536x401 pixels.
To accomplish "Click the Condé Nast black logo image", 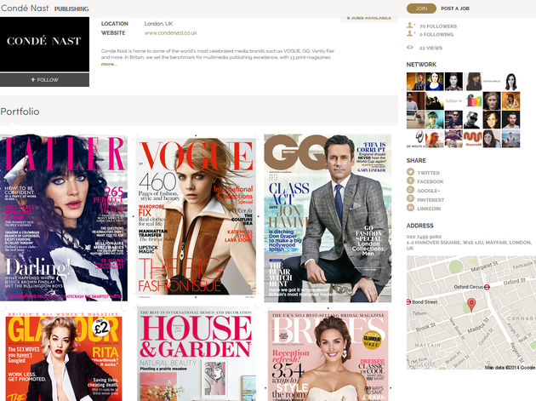I will (44, 44).
